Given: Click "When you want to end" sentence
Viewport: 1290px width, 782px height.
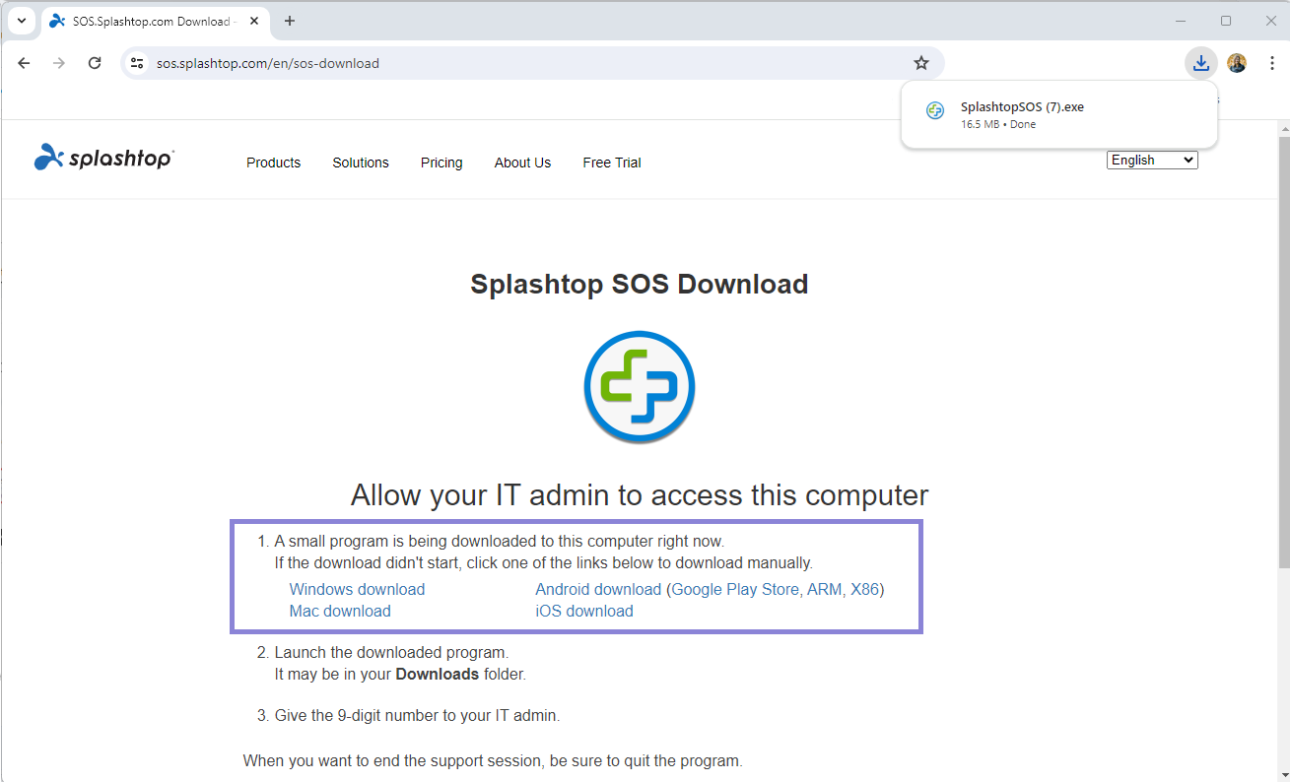Looking at the screenshot, I should pyautogui.click(x=493, y=761).
